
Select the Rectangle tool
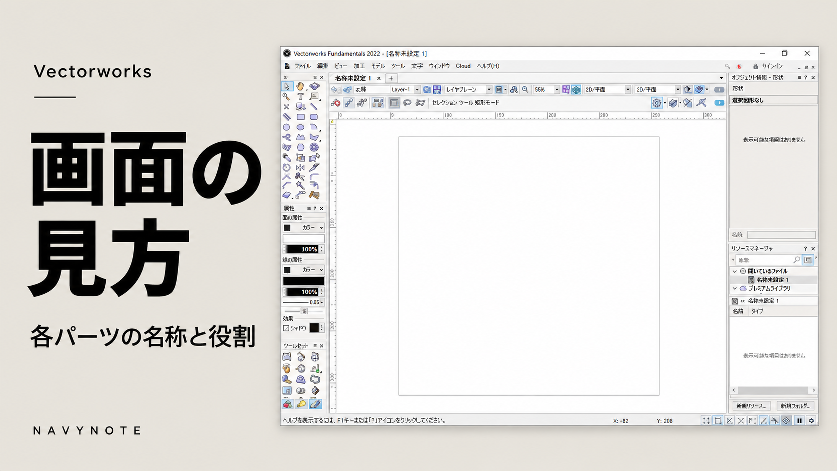(300, 117)
